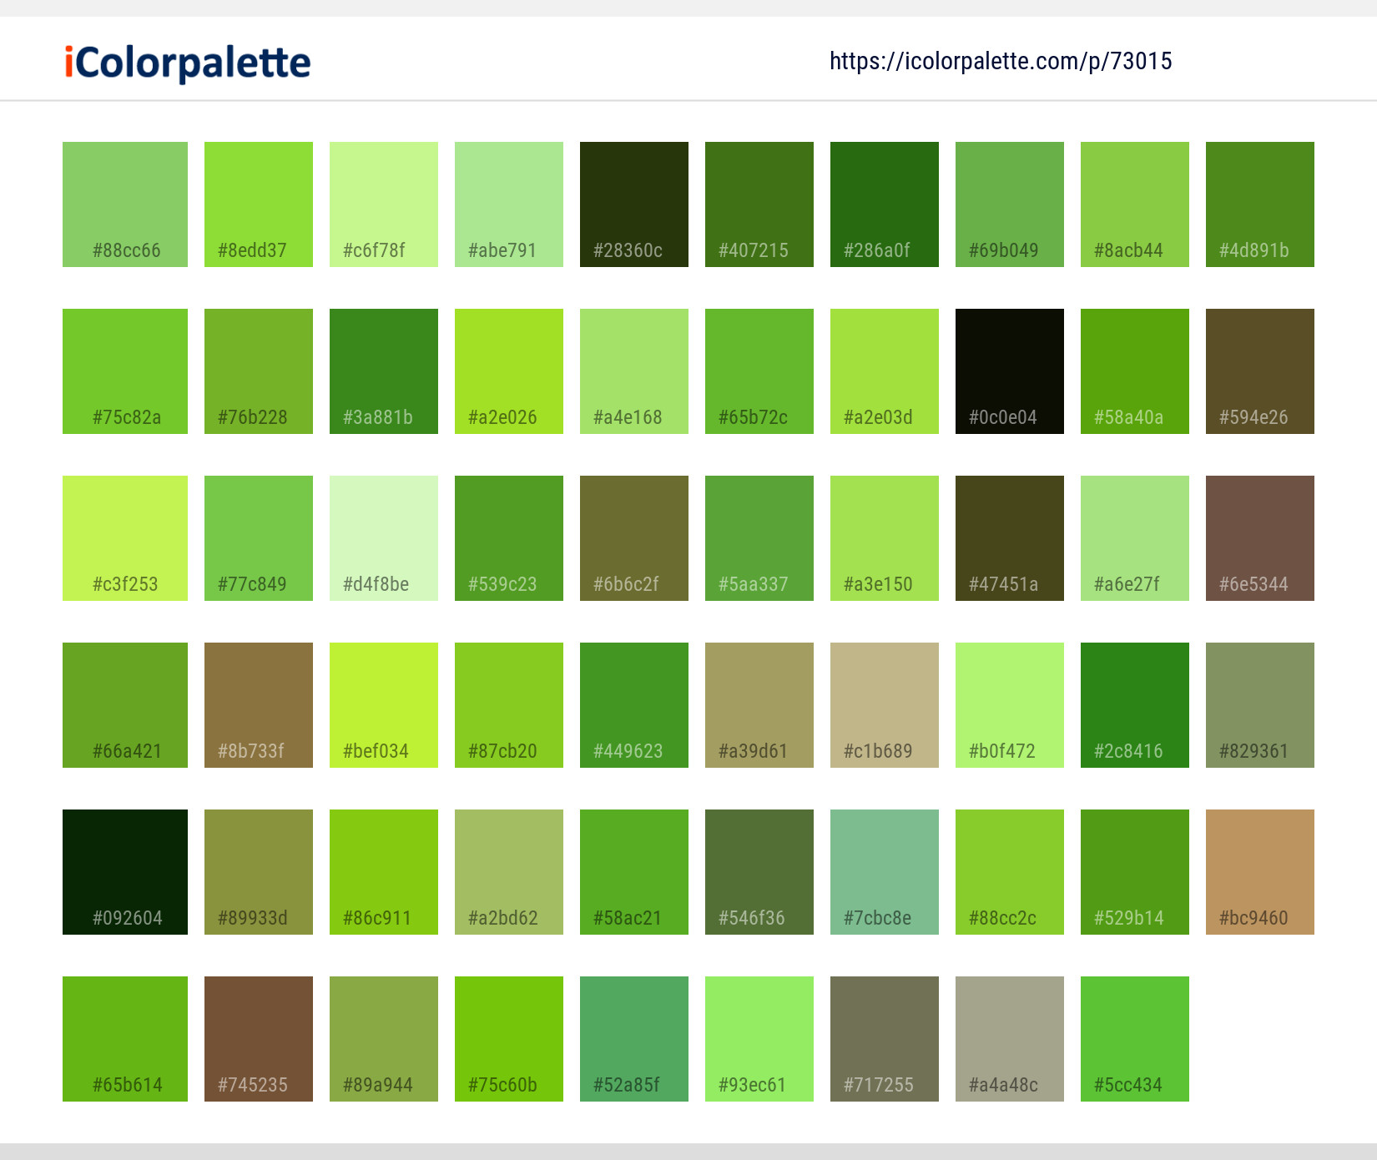Pick swatch #77c849
The image size is (1377, 1160).
point(259,538)
